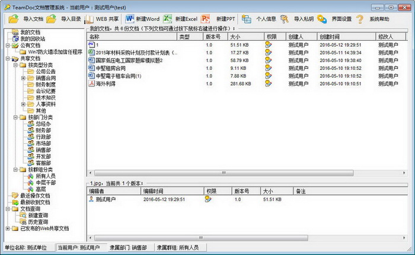Click the 最新收到文档 icon in tree
Image resolution: width=415 pixels, height=255 pixels.
pyautogui.click(x=15, y=202)
